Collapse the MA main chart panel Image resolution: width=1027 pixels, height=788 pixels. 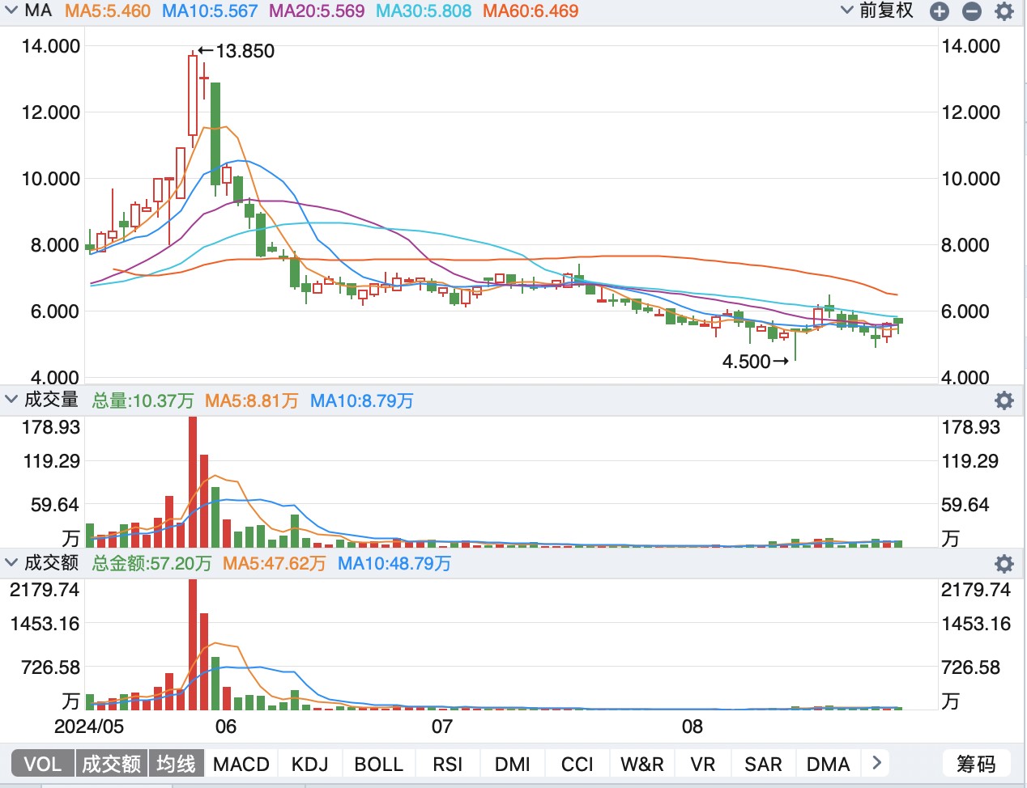11,11
